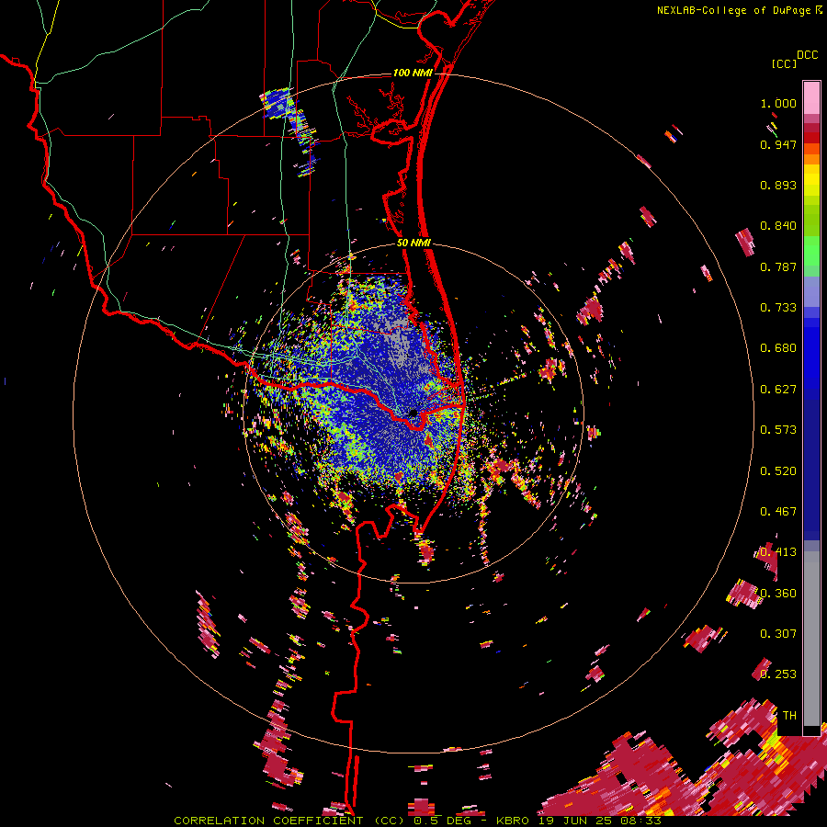
Task: Select the 0.840 scale value
Action: [x=778, y=226]
